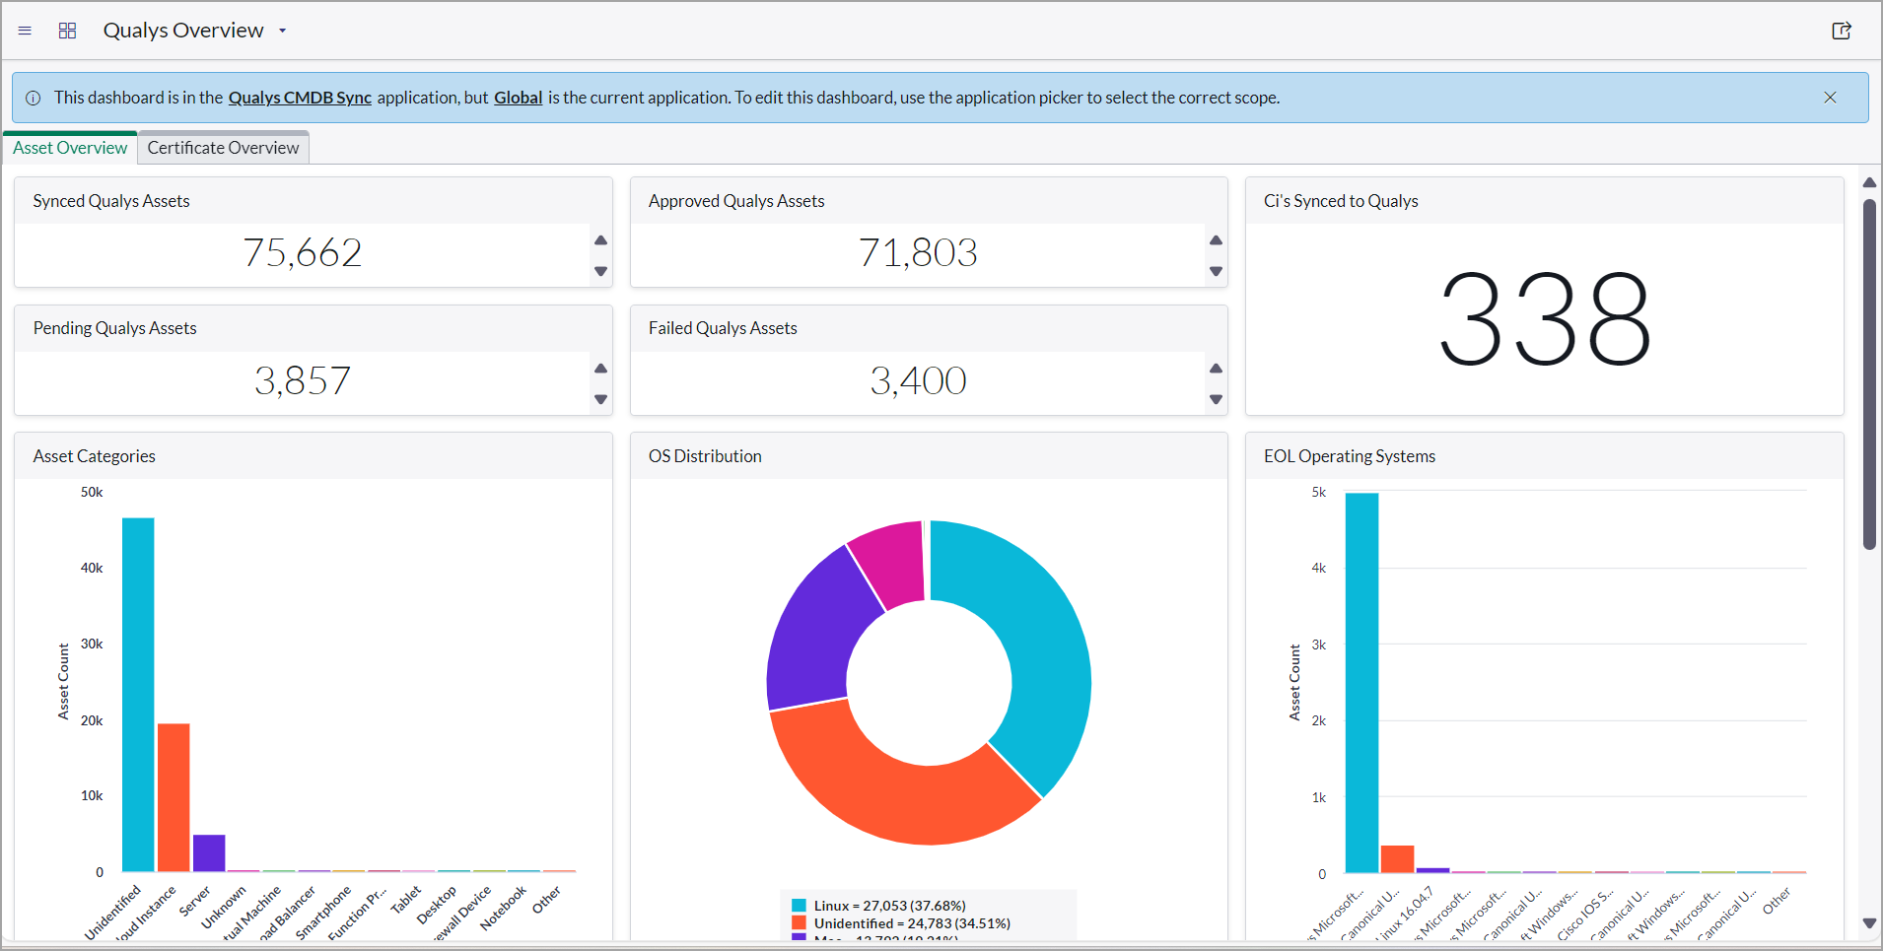Click the Unidentified = 24,783 legend entry

pyautogui.click(x=912, y=923)
